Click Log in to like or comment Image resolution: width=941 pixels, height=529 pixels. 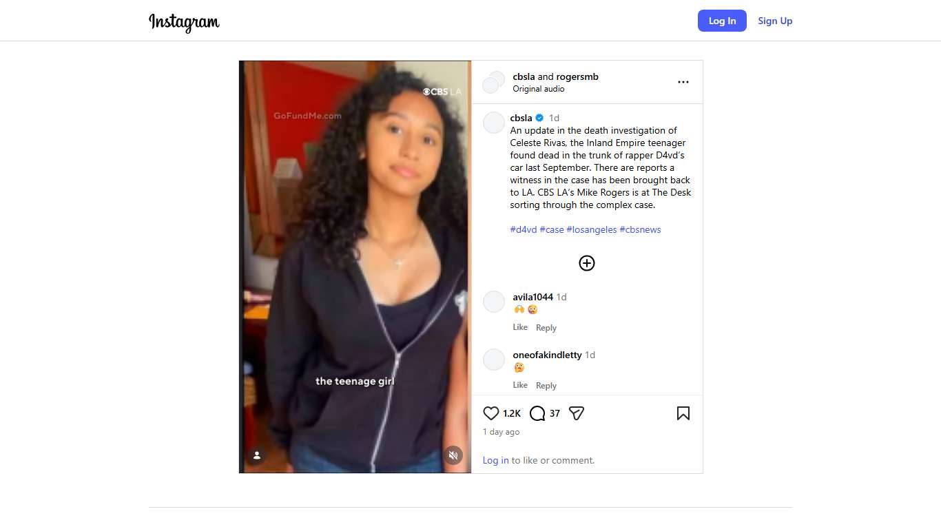point(495,460)
